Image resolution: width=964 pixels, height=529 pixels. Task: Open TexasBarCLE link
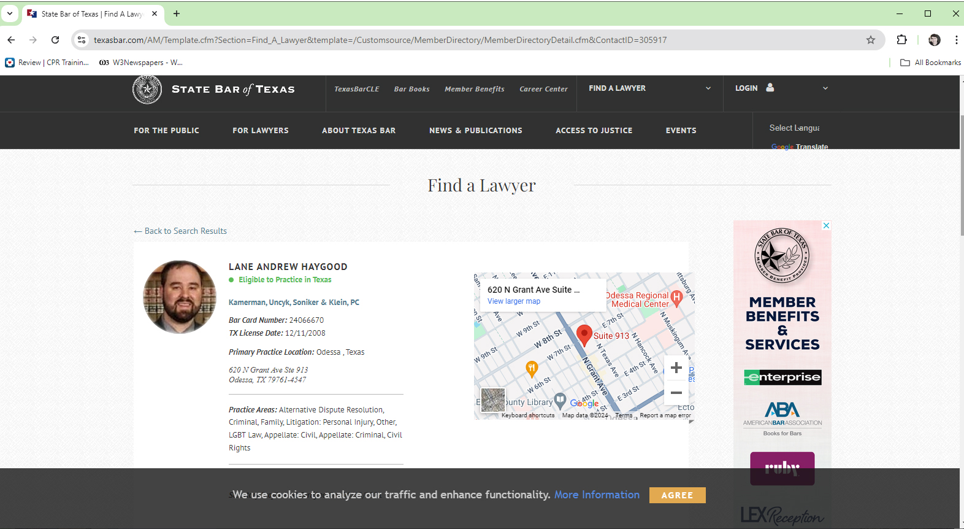click(x=357, y=89)
